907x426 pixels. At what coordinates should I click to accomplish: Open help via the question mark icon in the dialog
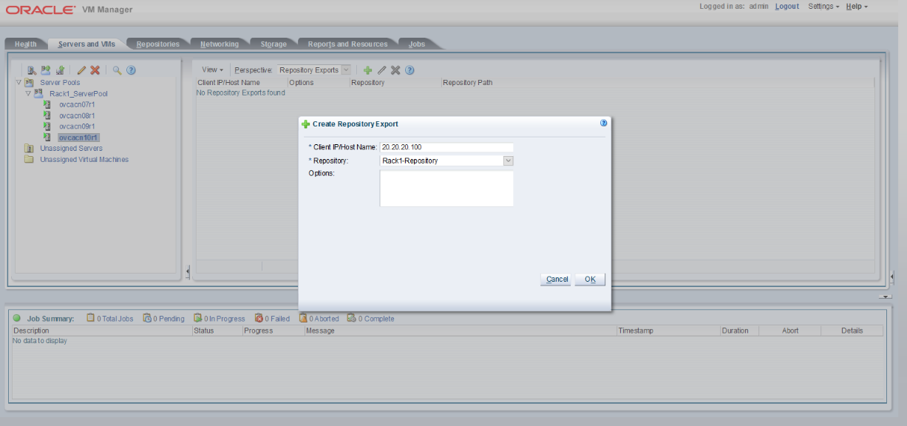(x=602, y=123)
